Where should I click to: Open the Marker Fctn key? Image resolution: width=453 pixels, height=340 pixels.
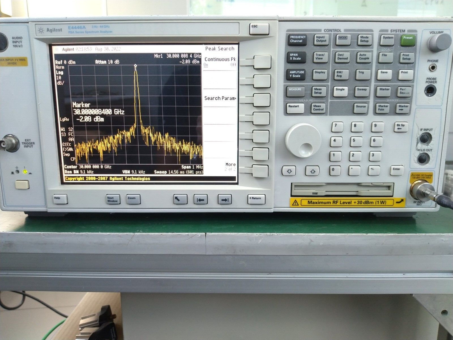coord(383,109)
